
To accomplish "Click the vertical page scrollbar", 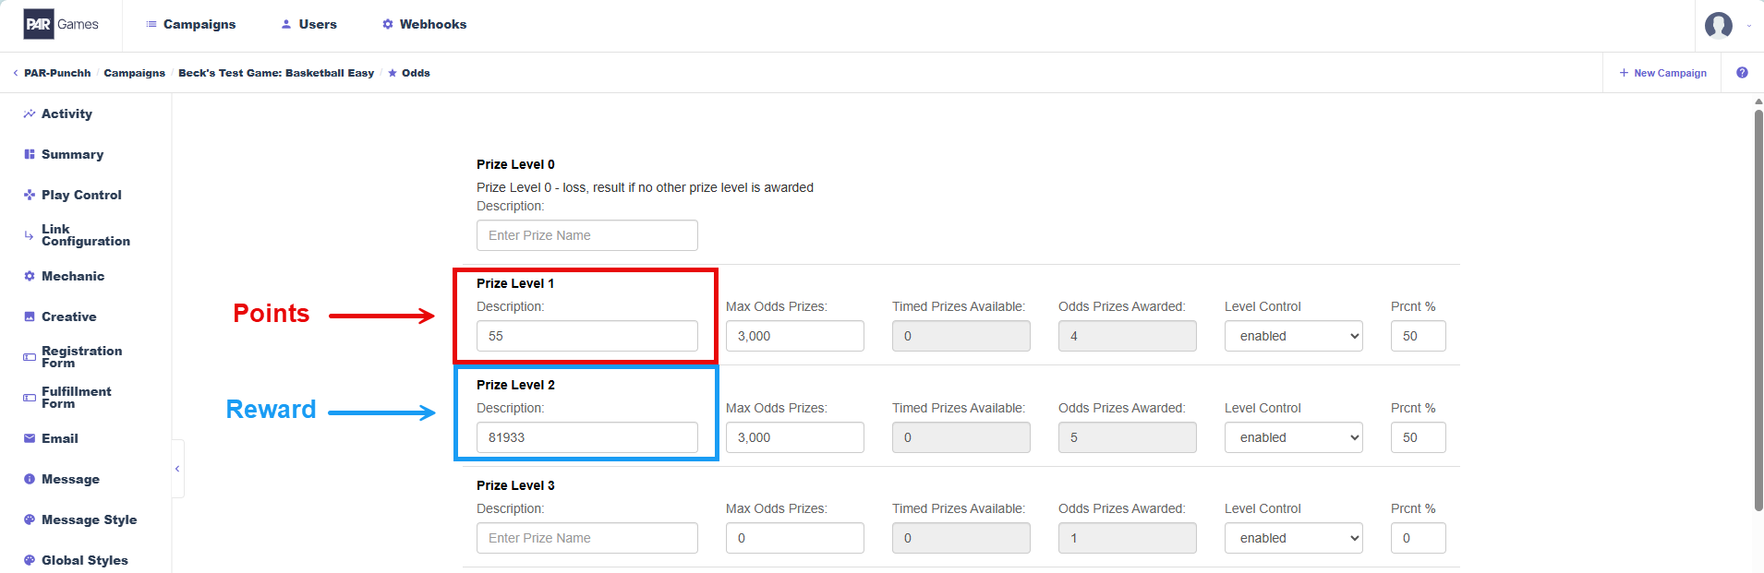I will (1758, 310).
